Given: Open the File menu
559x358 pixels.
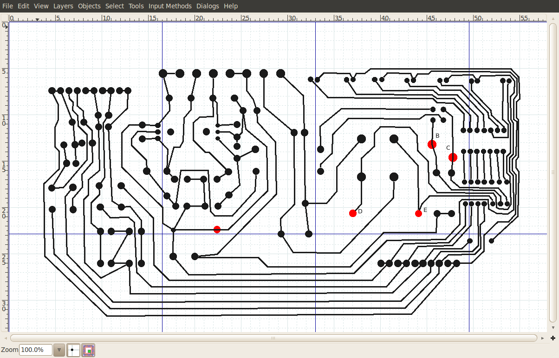Looking at the screenshot, I should [x=7, y=6].
